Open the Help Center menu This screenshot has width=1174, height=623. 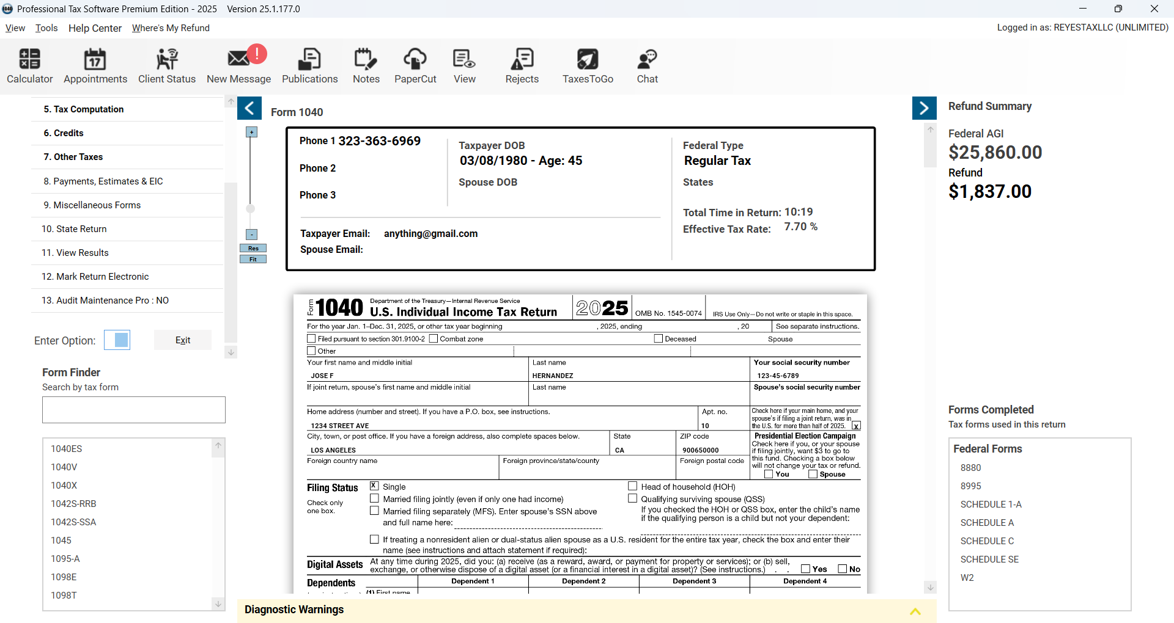point(95,28)
